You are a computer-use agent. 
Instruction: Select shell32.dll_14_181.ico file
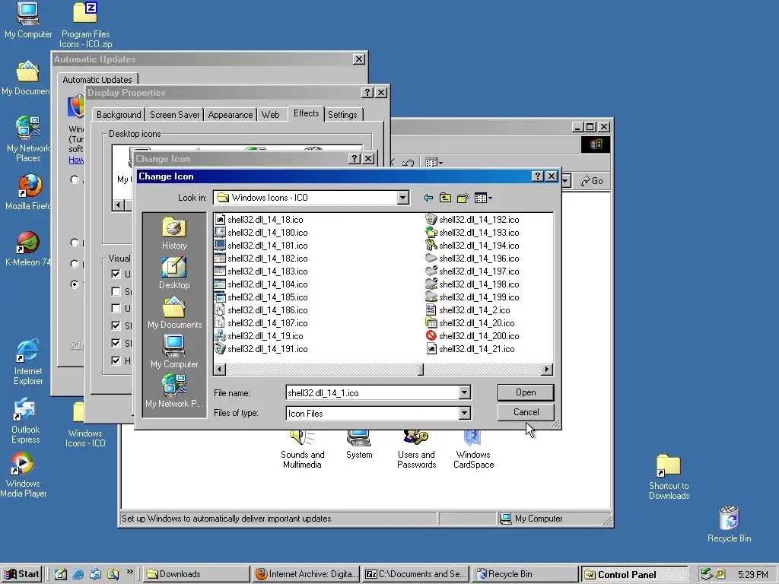tap(262, 246)
